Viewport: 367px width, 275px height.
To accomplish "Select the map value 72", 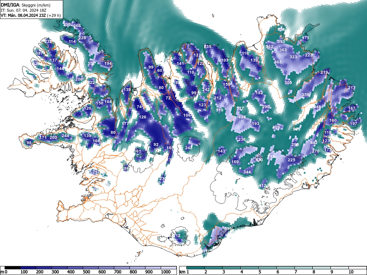I will point(168,98).
